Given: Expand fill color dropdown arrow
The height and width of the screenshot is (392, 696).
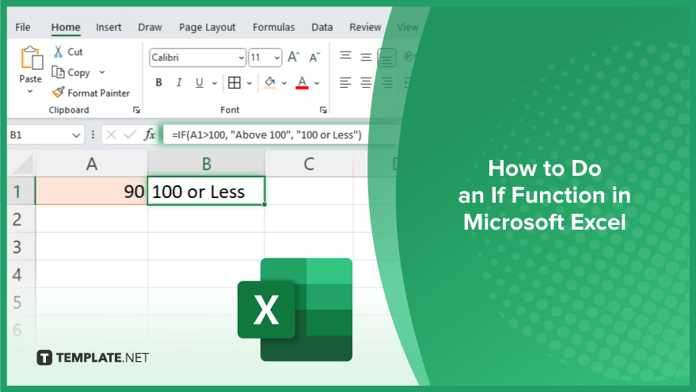Looking at the screenshot, I should pos(284,83).
